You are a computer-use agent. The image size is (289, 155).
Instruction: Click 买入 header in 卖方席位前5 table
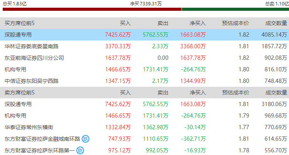coord(125,93)
